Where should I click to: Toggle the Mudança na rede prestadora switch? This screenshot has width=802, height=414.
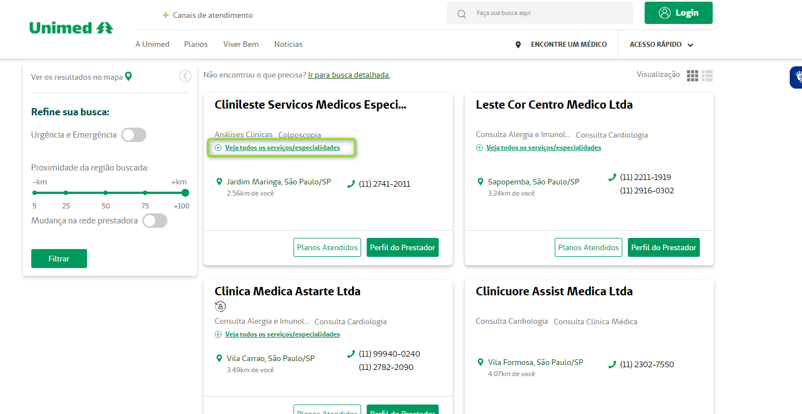point(155,221)
